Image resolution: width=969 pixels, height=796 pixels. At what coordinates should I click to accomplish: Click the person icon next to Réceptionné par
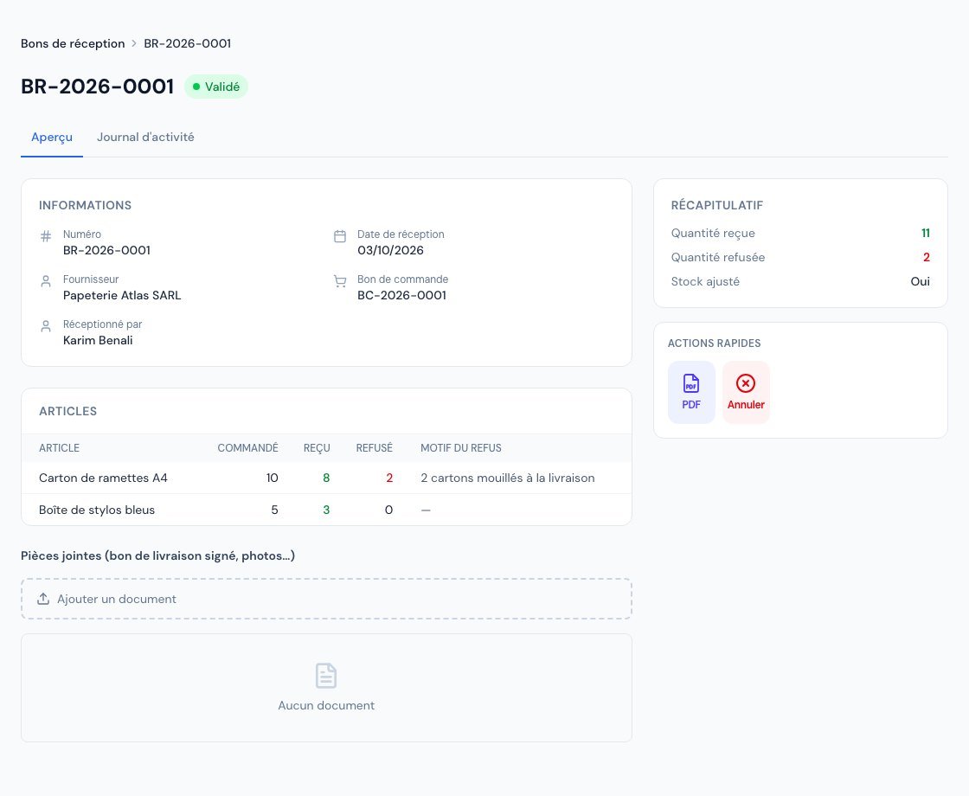pos(46,326)
